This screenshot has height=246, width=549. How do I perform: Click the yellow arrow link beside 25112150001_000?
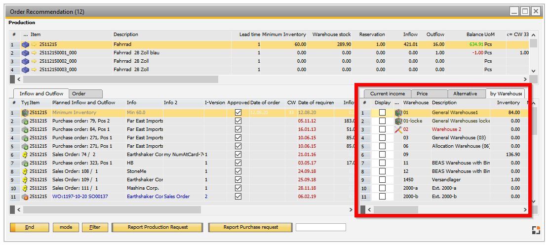(34, 53)
